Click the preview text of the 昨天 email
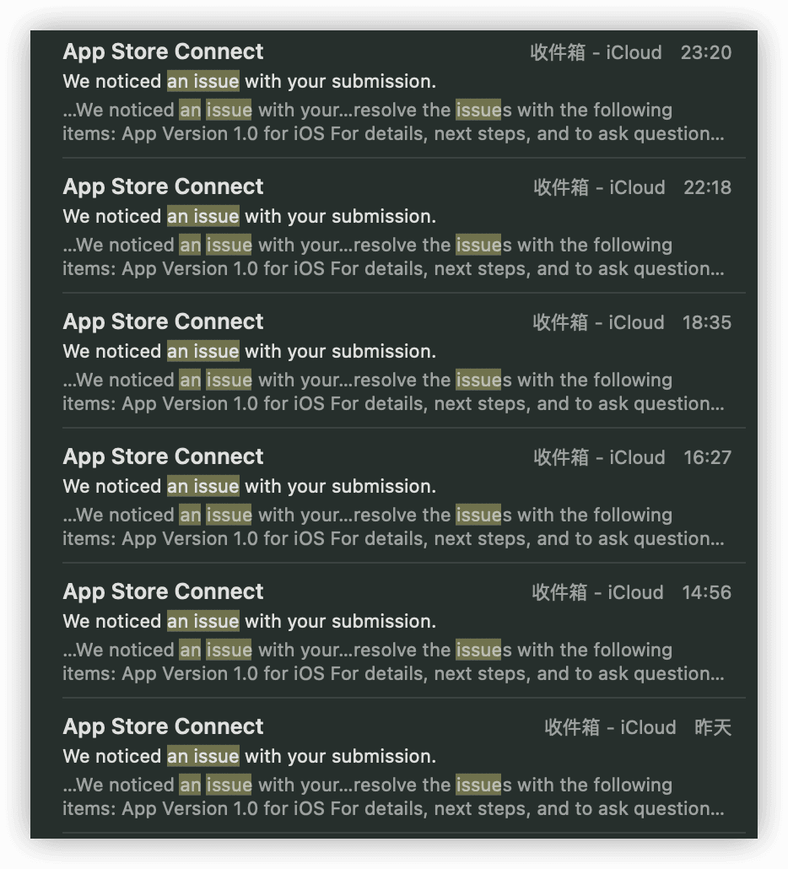Viewport: 788px width, 869px height. pos(393,796)
